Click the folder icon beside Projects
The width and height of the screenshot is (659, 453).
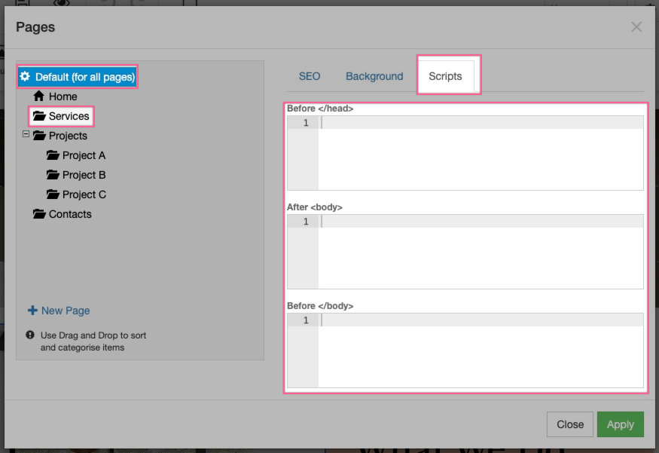39,136
